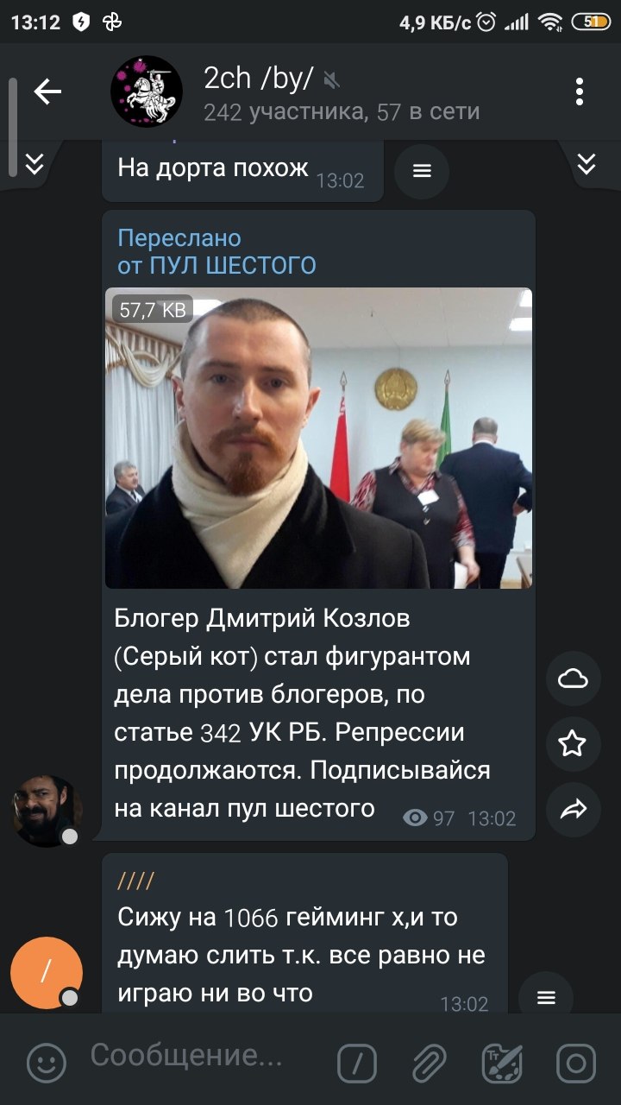Open the forwarded photo of the man
The image size is (621, 1105).
(x=318, y=438)
